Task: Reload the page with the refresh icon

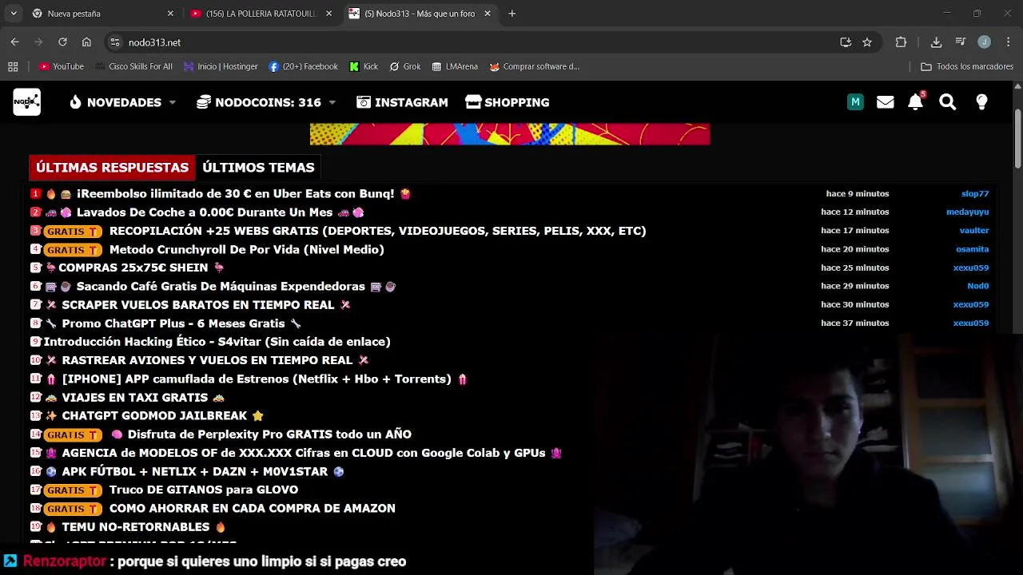Action: 62,42
